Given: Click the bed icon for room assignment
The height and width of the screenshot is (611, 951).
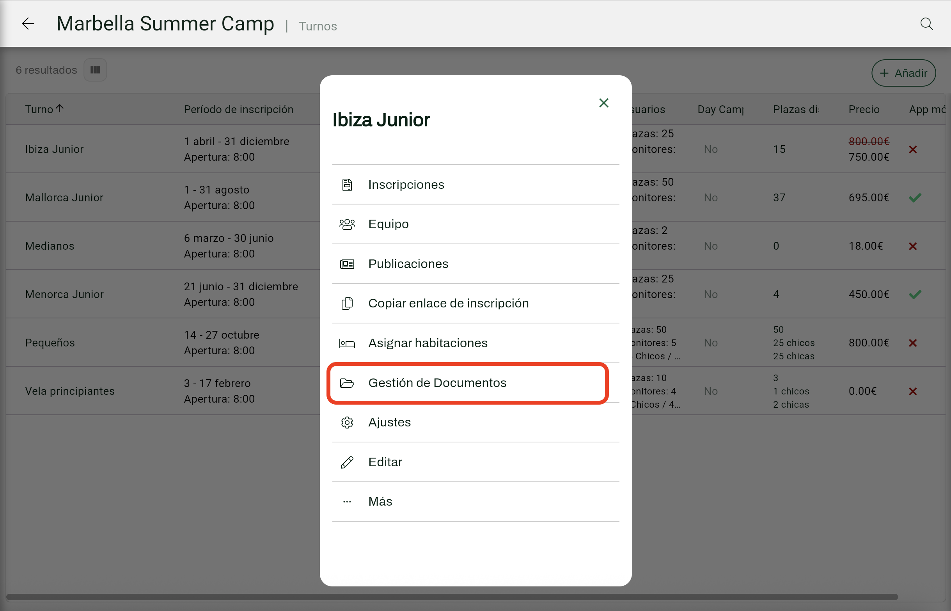Looking at the screenshot, I should point(347,343).
